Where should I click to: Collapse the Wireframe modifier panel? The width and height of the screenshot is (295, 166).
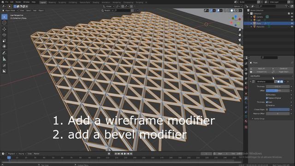[x=251, y=82]
